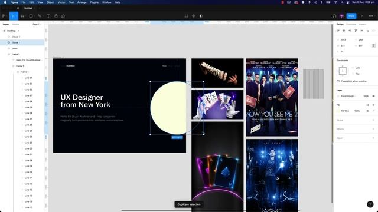Switch to the Inspect tab
378x212 pixels.
pos(362,24)
